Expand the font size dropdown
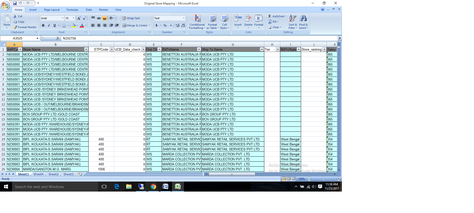The height and width of the screenshot is (213, 474). coord(73,18)
